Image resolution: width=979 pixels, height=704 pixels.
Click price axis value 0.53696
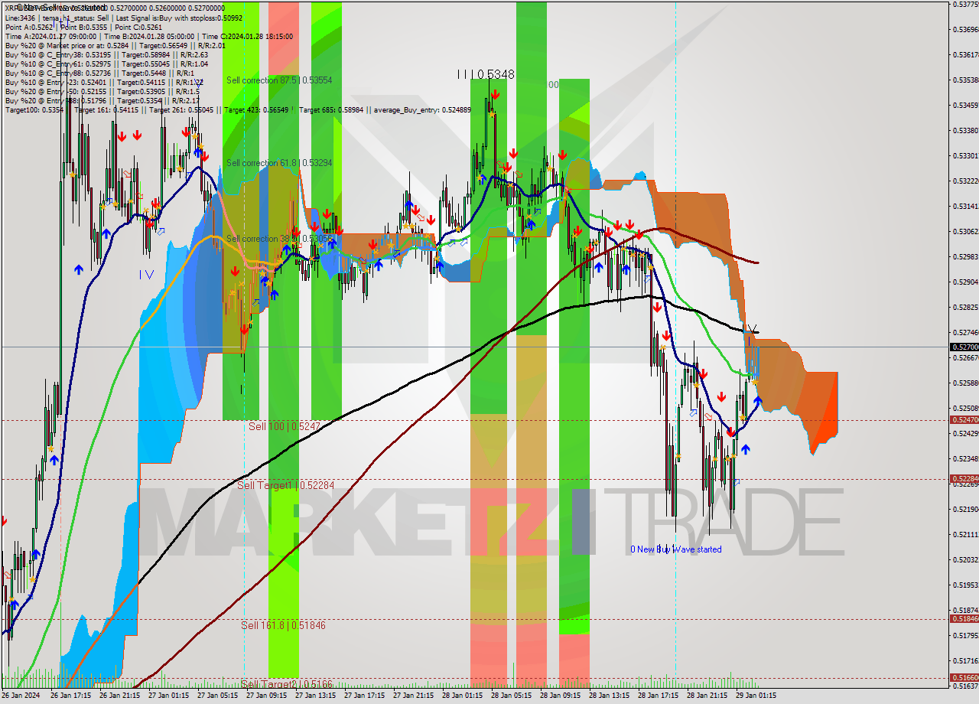point(964,30)
